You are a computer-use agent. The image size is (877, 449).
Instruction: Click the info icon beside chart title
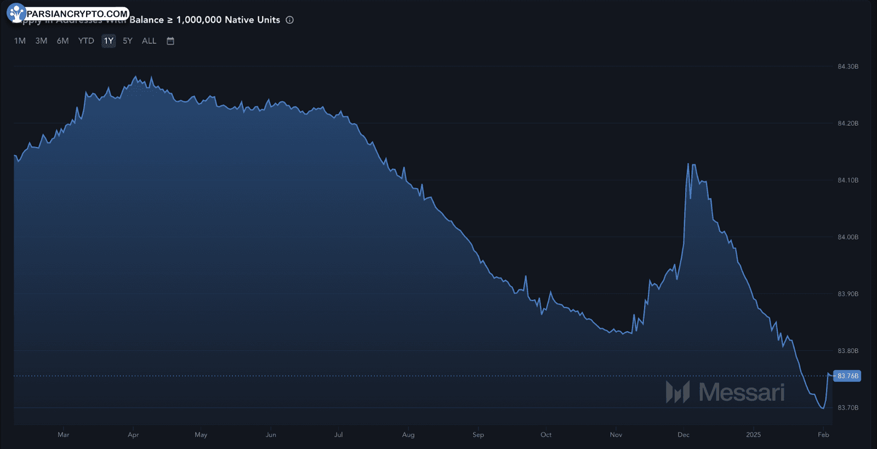coord(290,20)
